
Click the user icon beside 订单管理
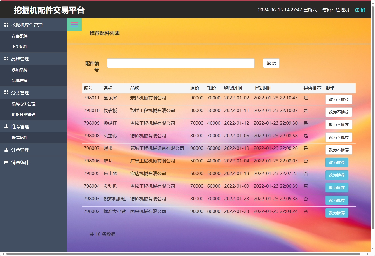pos(6,150)
